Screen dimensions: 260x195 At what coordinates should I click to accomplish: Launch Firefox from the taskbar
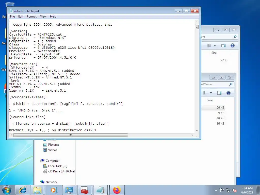(x=117, y=190)
